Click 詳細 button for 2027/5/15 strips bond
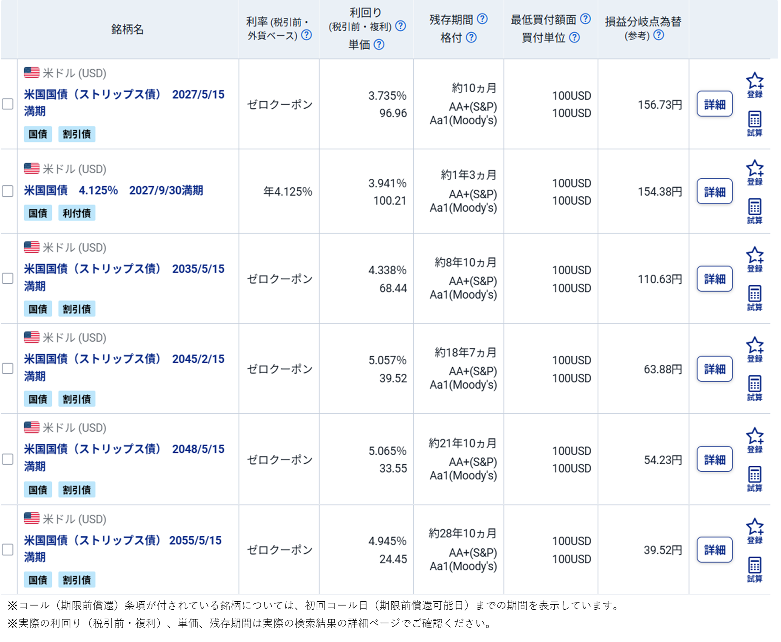 (x=714, y=104)
